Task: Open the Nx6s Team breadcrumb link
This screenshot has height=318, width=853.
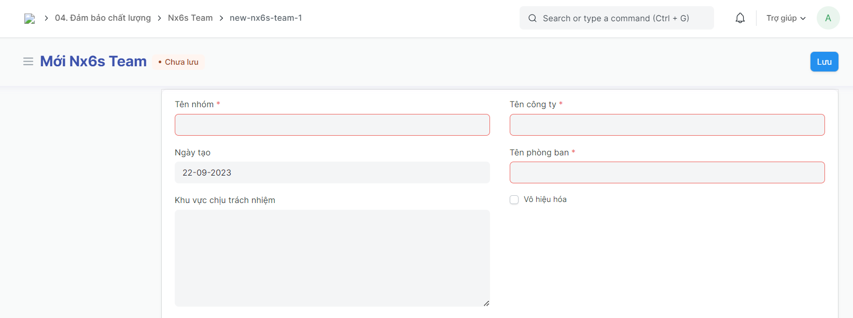Action: (190, 18)
